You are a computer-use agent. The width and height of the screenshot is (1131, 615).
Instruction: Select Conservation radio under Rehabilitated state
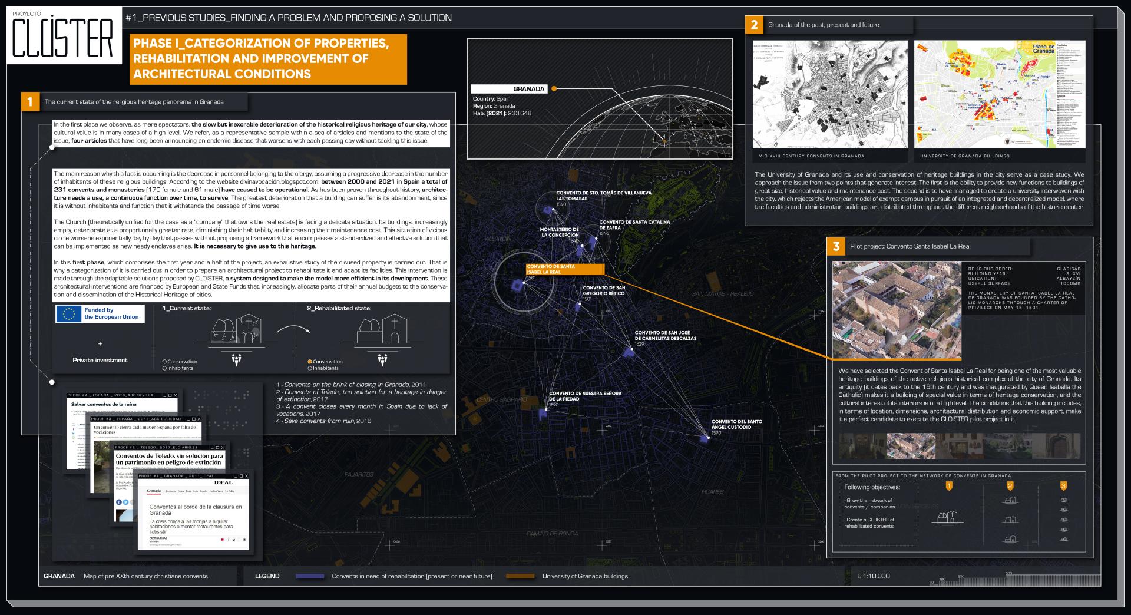[x=310, y=362]
